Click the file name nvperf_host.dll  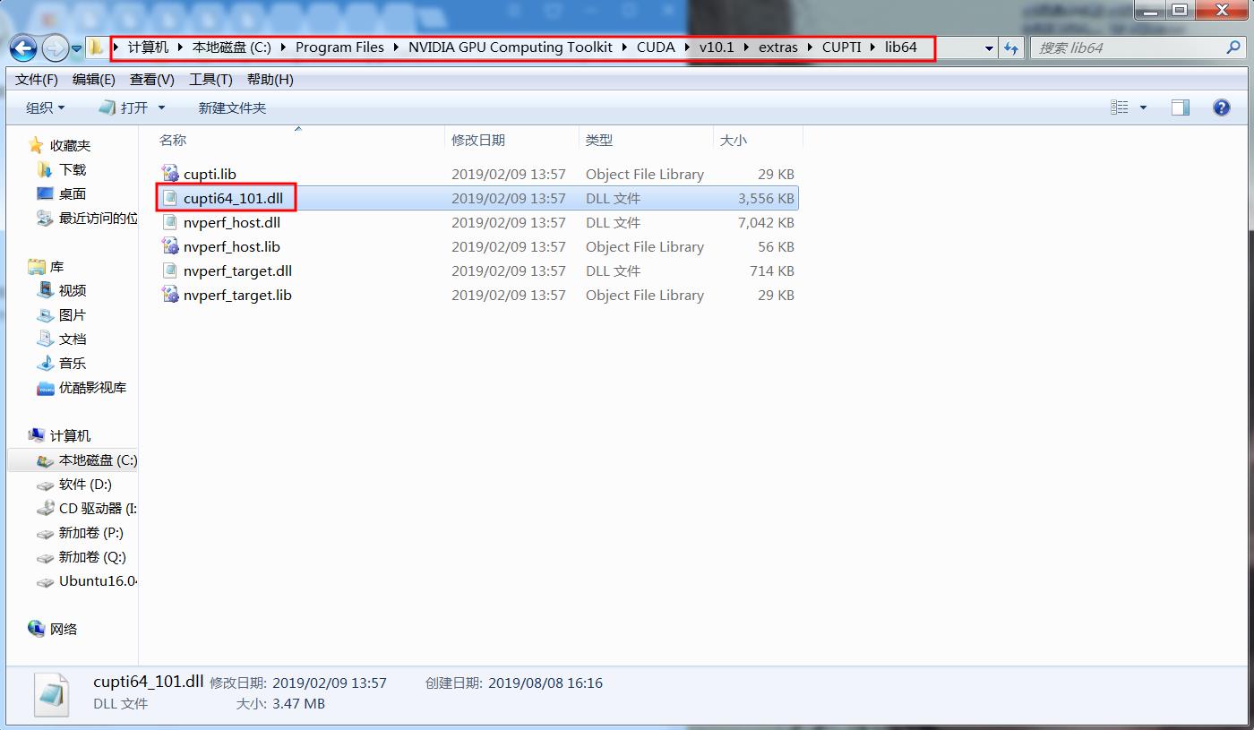point(232,222)
